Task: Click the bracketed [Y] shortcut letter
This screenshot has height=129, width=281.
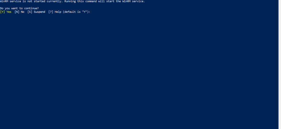Action: (x=3, y=12)
